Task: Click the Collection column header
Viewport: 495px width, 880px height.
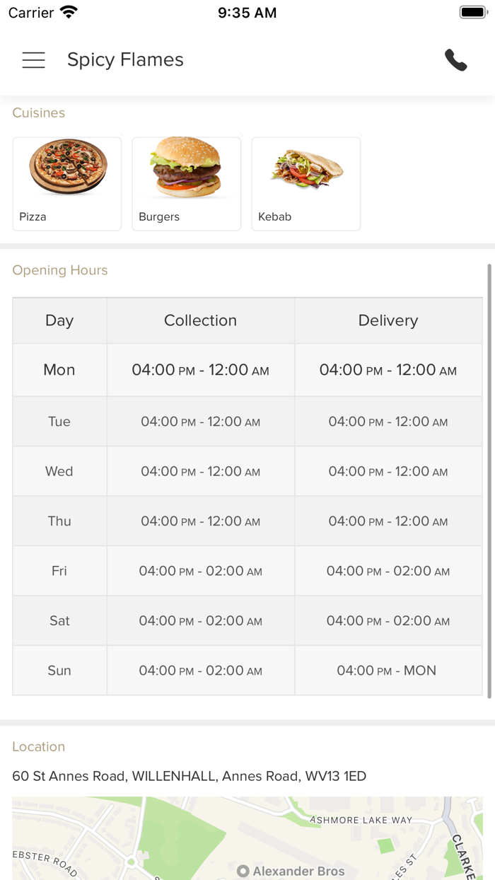Action: [200, 320]
